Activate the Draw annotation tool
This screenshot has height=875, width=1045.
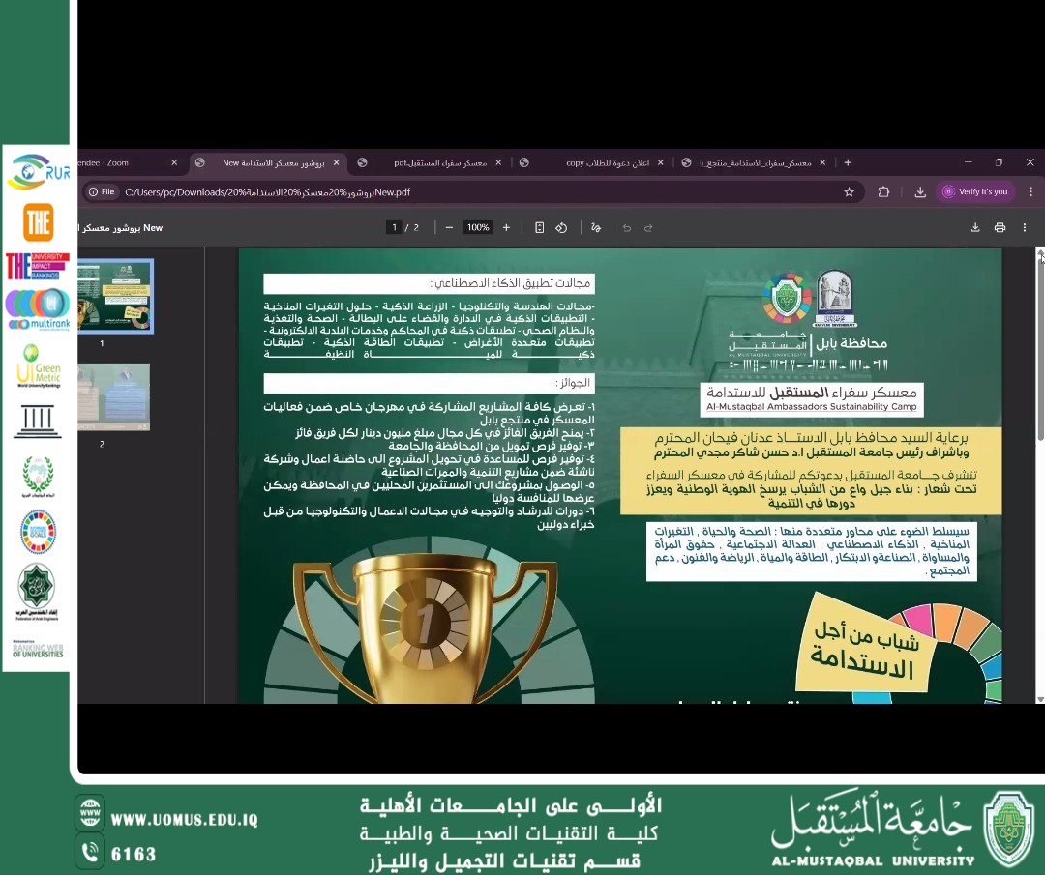point(596,228)
